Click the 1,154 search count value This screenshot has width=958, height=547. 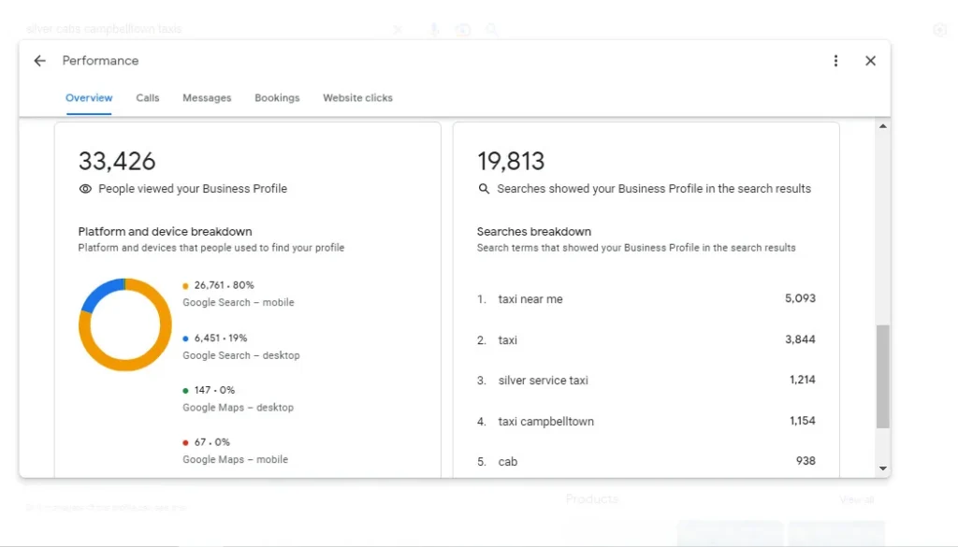pyautogui.click(x=802, y=421)
